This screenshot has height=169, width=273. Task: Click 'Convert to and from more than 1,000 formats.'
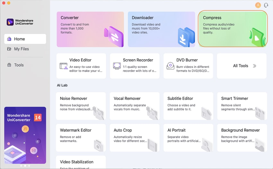75,28
